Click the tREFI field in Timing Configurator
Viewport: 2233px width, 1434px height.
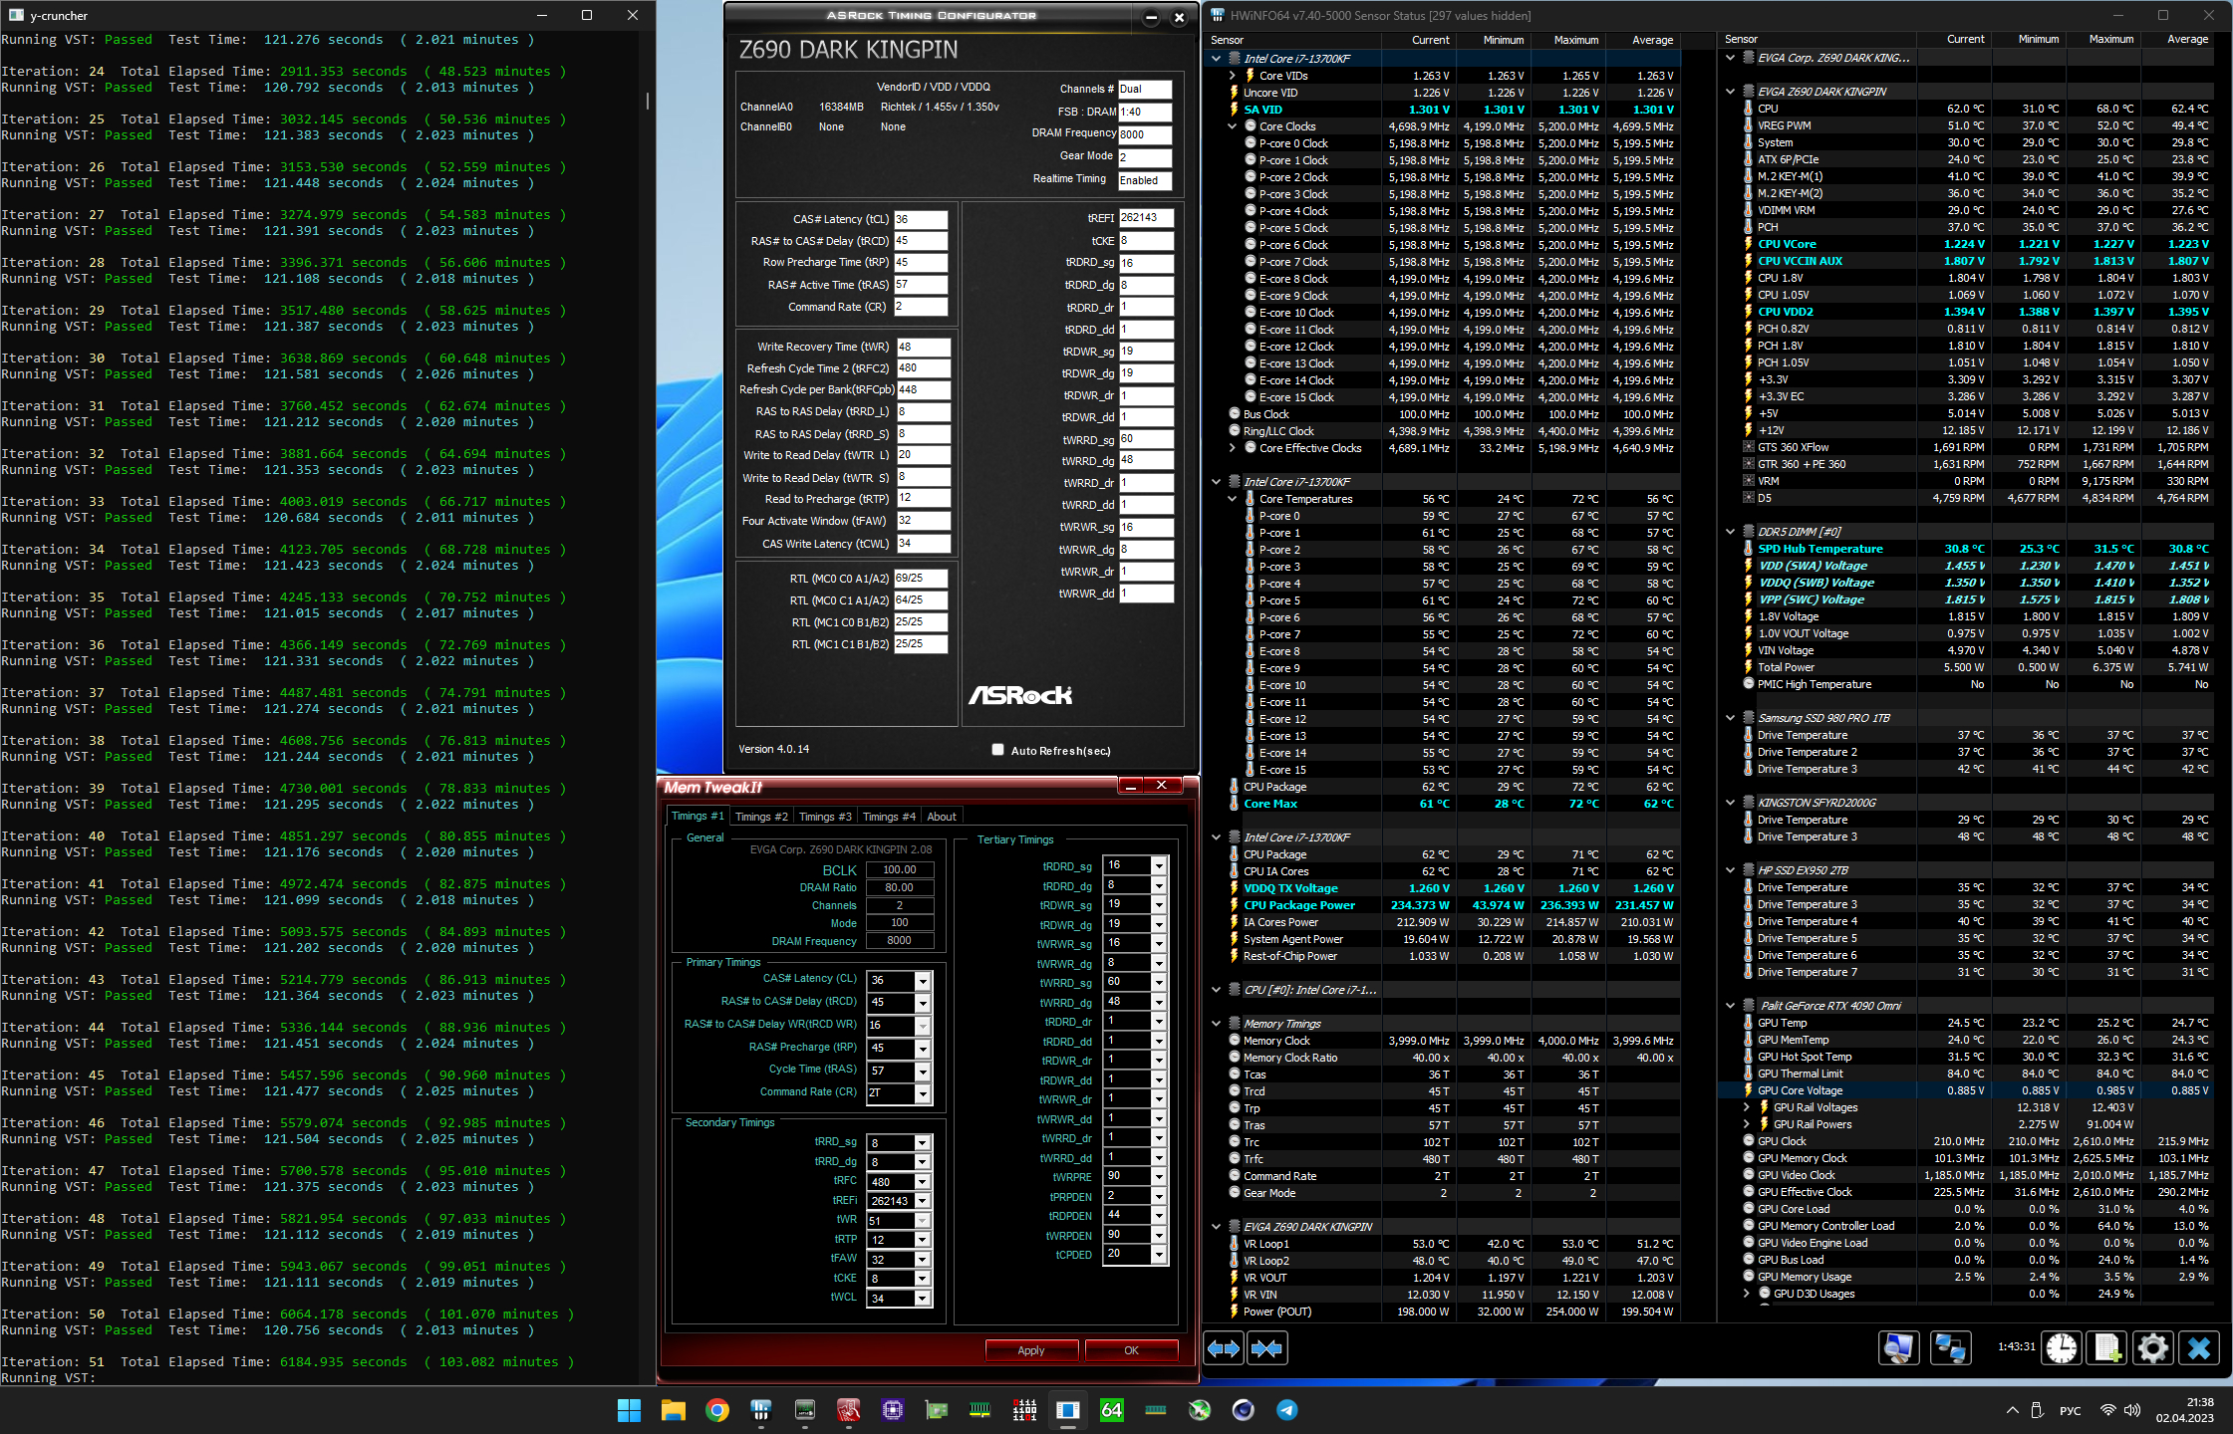click(x=1145, y=218)
